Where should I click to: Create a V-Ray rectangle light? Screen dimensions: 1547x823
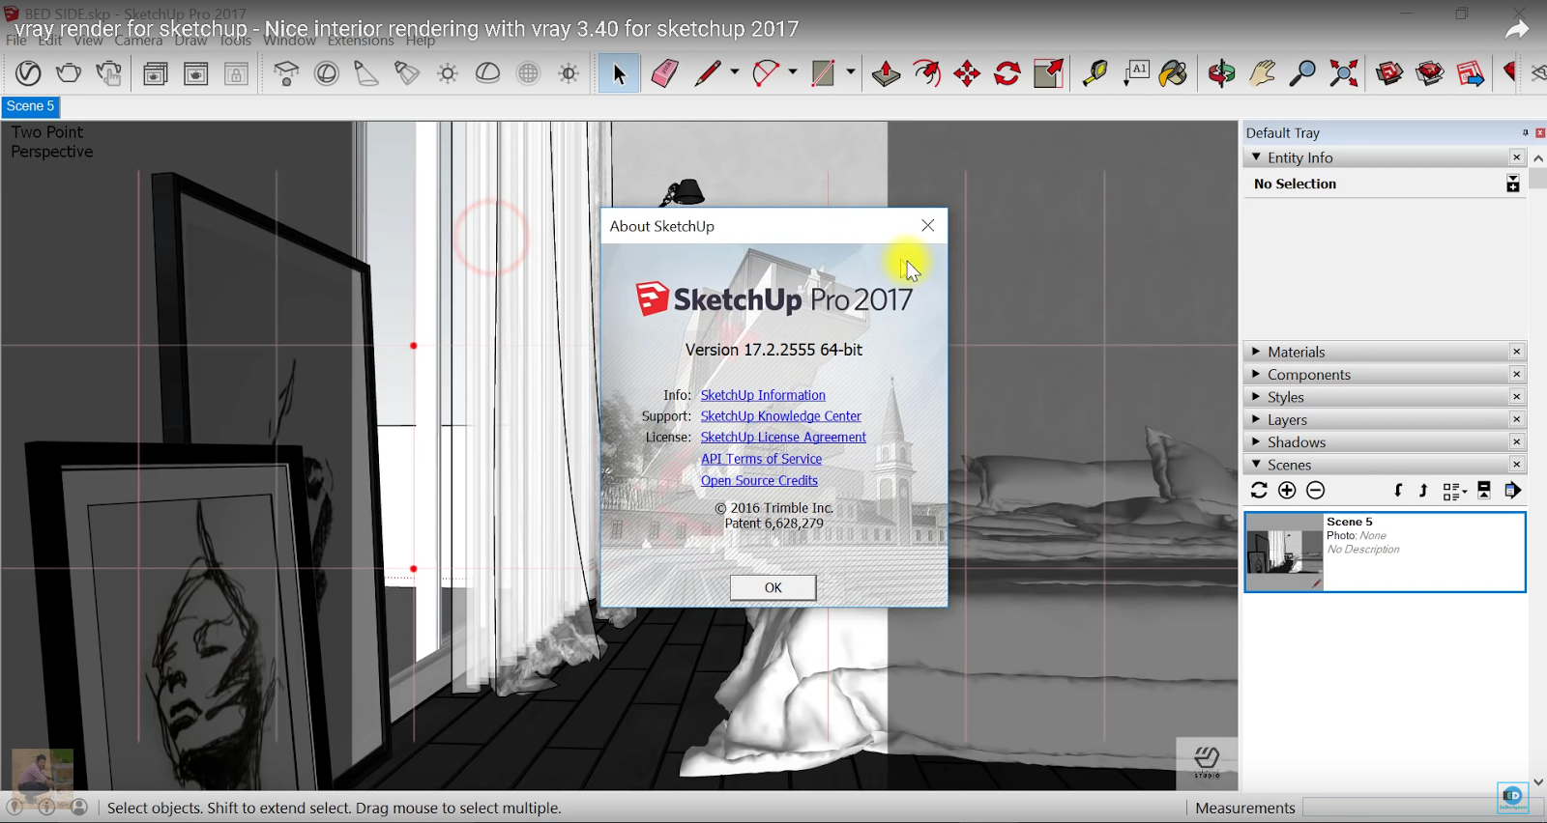click(x=286, y=73)
